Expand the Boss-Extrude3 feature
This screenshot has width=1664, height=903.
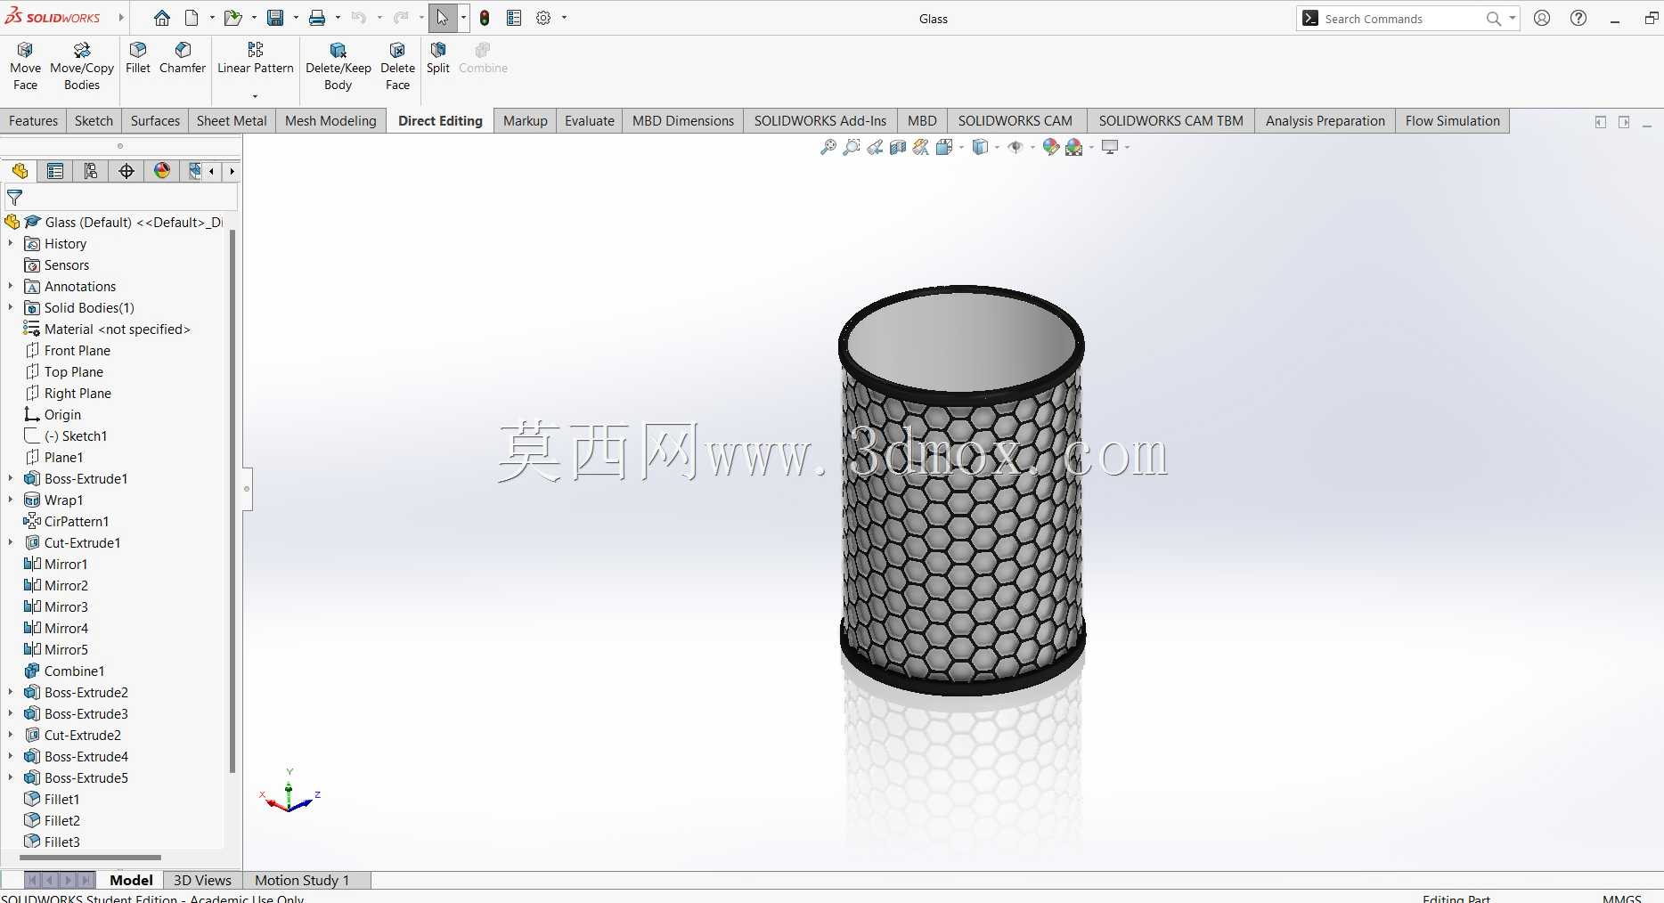click(x=11, y=713)
